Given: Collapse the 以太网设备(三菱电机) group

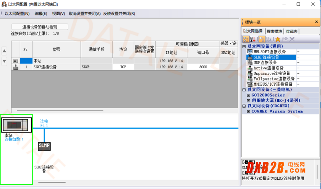Looking at the screenshot, I should coord(244,90).
